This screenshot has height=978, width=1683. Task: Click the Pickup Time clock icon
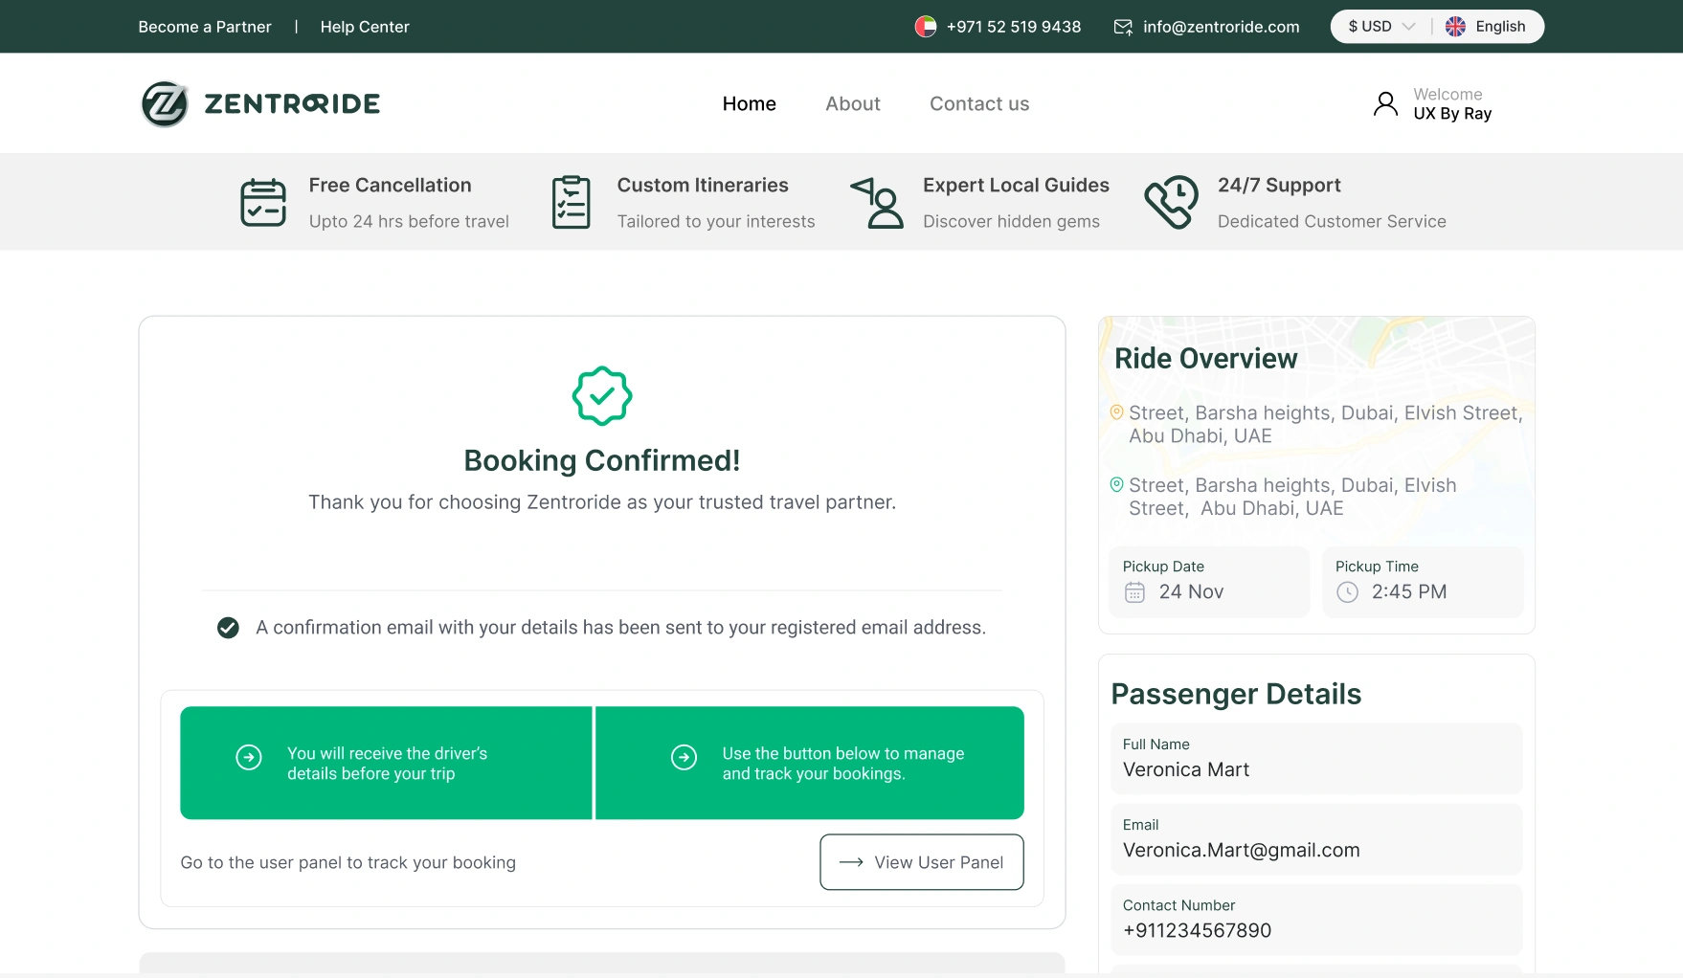pyautogui.click(x=1347, y=592)
